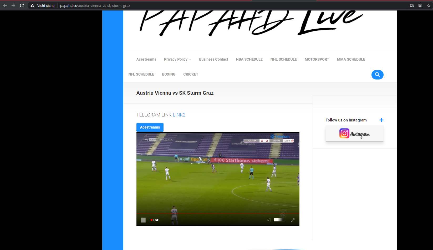Viewport: 433px width, 250px height.
Task: Open the NHL SCHEDULE page
Action: click(x=283, y=59)
